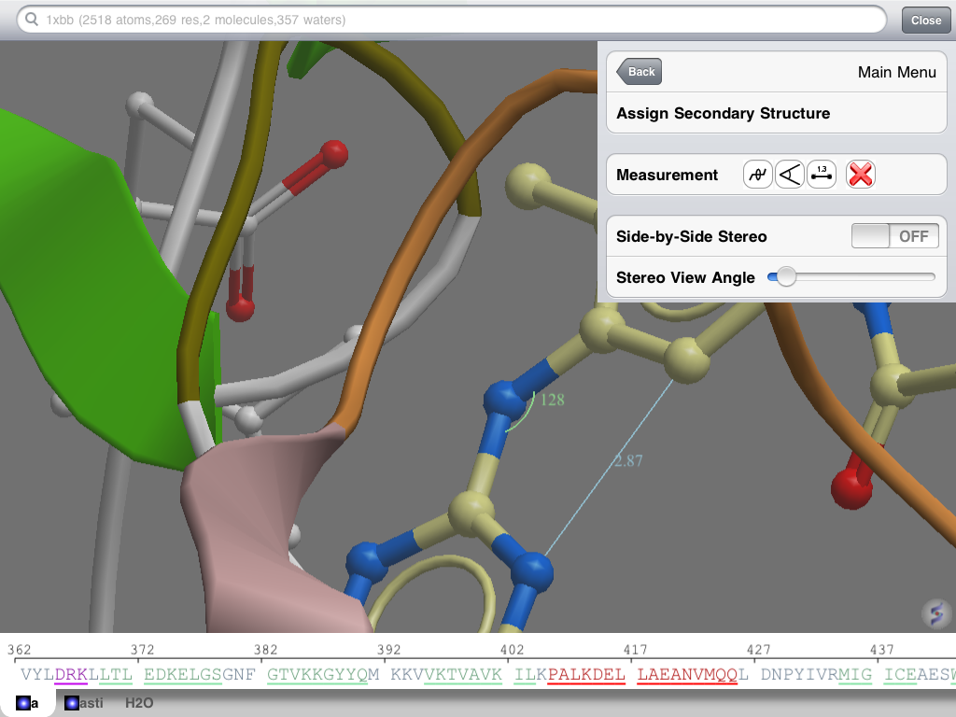Viewport: 956px width, 717px height.
Task: Enable Side-by-Side Stereo
Action: click(x=893, y=235)
